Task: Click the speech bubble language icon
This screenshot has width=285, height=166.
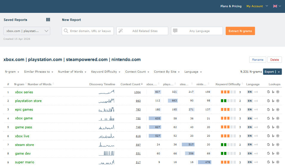Action: click(x=175, y=31)
